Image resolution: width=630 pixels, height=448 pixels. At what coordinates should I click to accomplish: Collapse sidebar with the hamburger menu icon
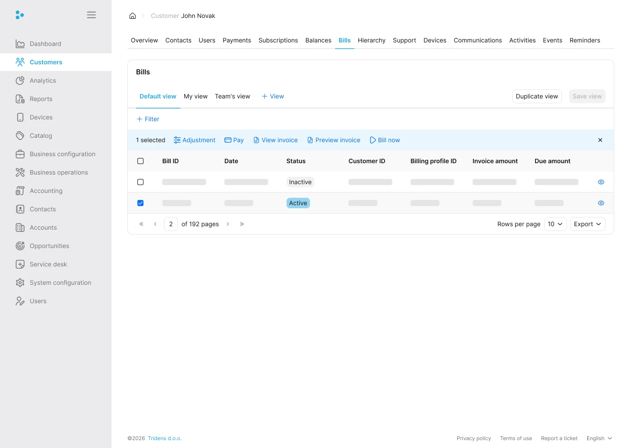click(91, 15)
